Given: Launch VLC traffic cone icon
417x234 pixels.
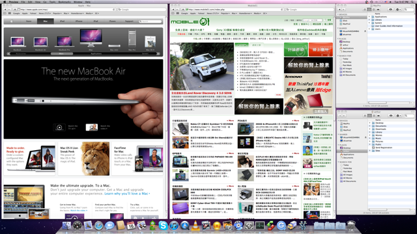Looking at the screenshot, I should [x=195, y=226].
